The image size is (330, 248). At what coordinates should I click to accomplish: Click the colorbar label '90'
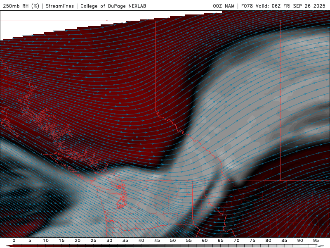[300, 241]
